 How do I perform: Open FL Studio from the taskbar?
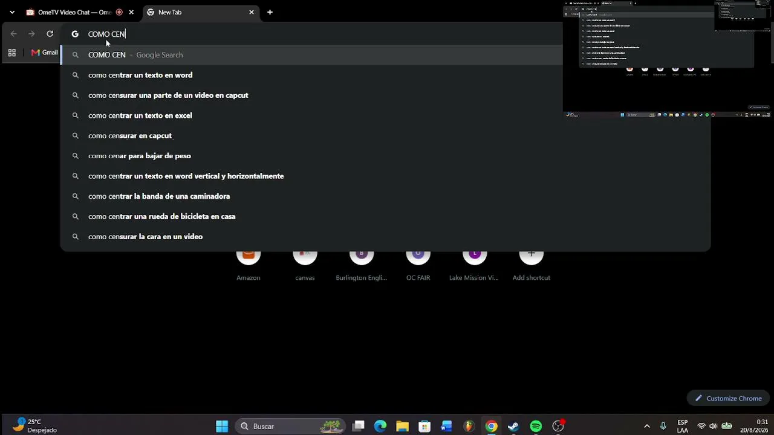tap(469, 427)
